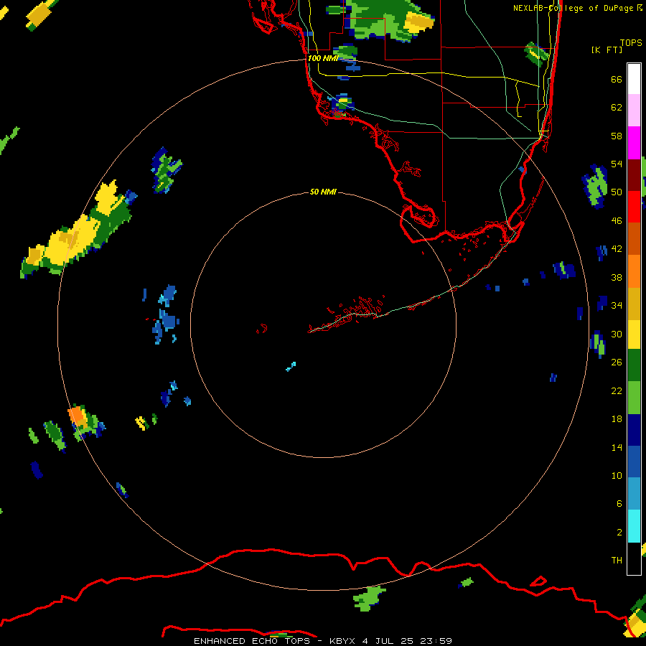Viewport: 646px width, 646px height.
Task: Click the gold legend swatch
Action: point(634,304)
